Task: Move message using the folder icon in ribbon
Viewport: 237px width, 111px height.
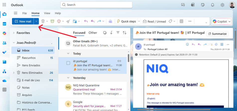Action: point(75,21)
